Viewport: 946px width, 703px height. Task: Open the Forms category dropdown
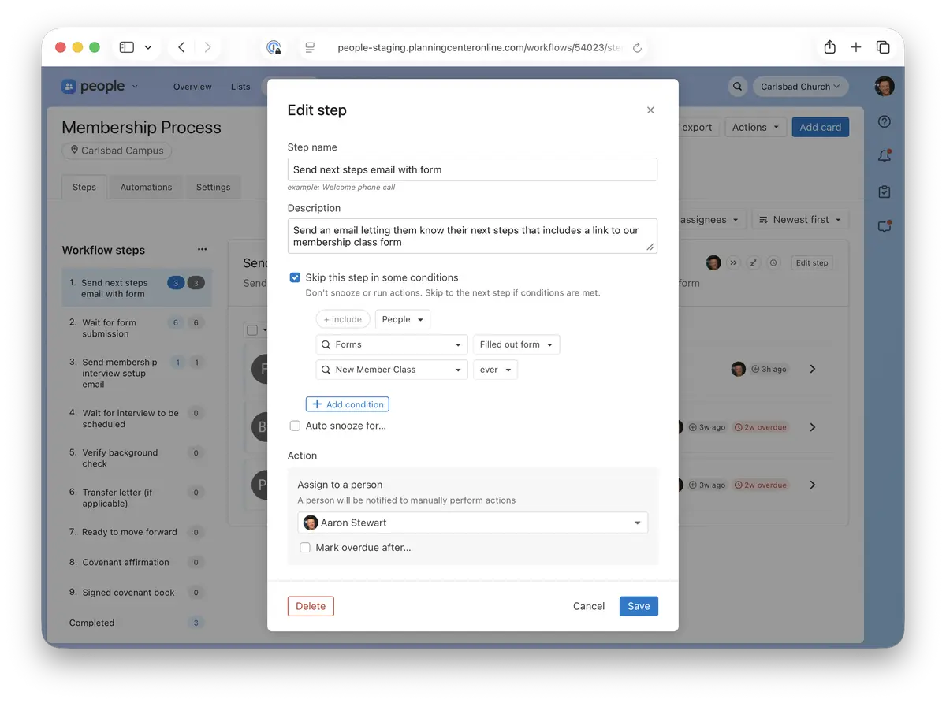pyautogui.click(x=391, y=344)
